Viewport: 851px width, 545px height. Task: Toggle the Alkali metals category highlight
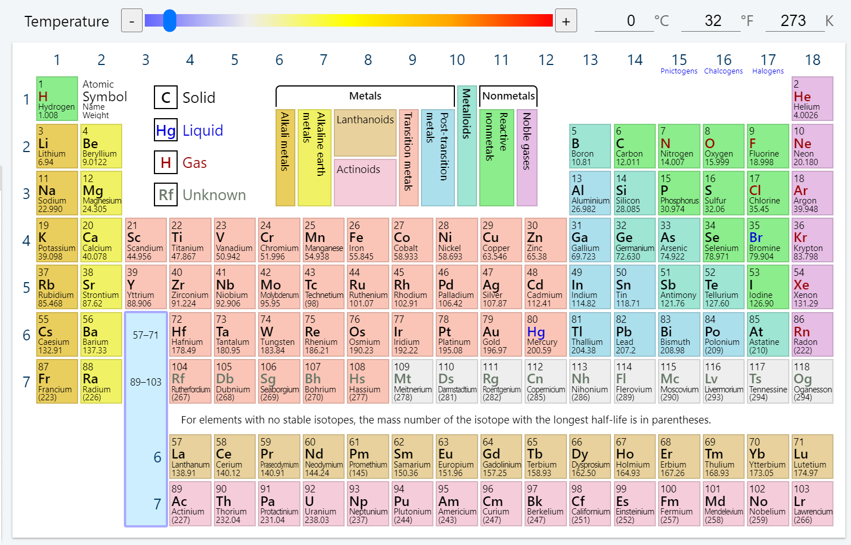coord(285,158)
